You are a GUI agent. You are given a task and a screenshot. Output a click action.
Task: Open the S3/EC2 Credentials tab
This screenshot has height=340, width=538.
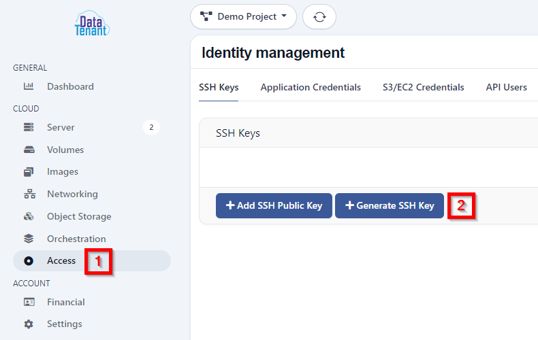(423, 88)
